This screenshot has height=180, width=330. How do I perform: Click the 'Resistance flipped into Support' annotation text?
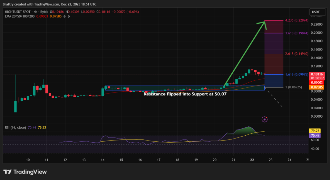185,94
